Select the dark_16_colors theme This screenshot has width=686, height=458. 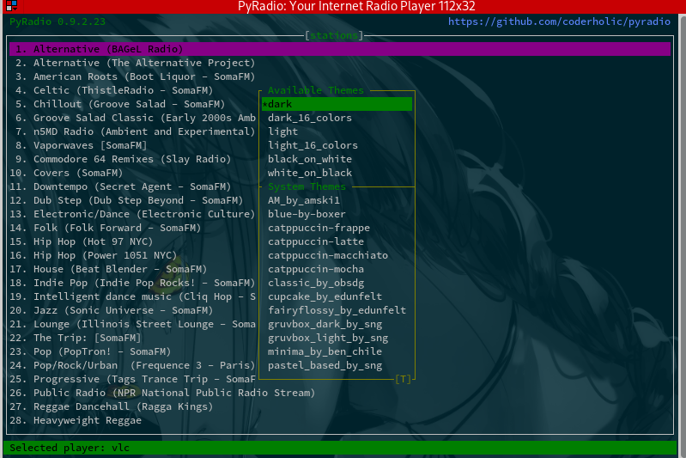pos(310,118)
